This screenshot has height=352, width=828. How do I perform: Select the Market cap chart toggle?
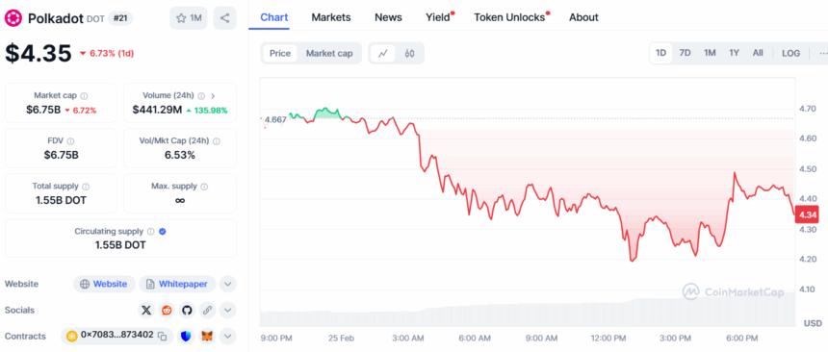coord(329,53)
